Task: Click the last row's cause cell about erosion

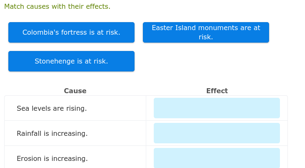Action: click(75, 158)
